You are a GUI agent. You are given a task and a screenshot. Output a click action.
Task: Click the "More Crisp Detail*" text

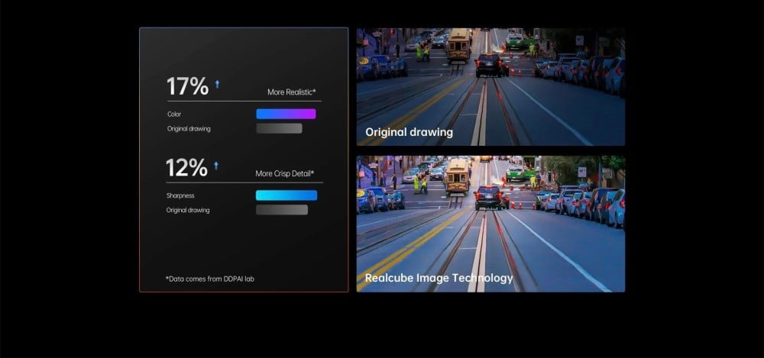(x=284, y=174)
